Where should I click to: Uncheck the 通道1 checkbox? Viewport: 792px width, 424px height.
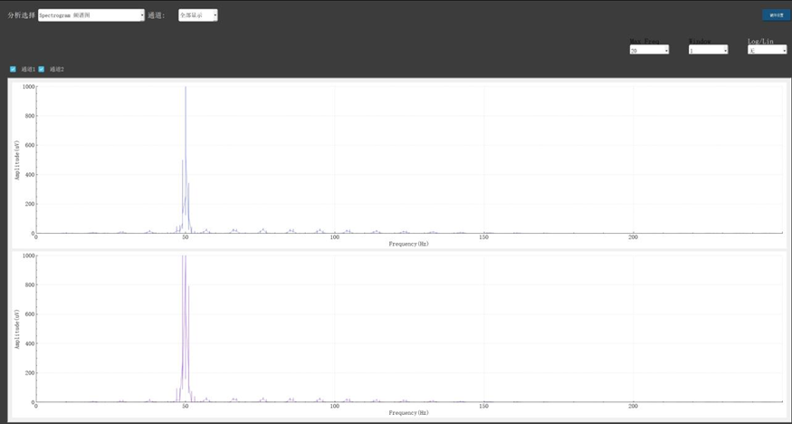click(13, 69)
